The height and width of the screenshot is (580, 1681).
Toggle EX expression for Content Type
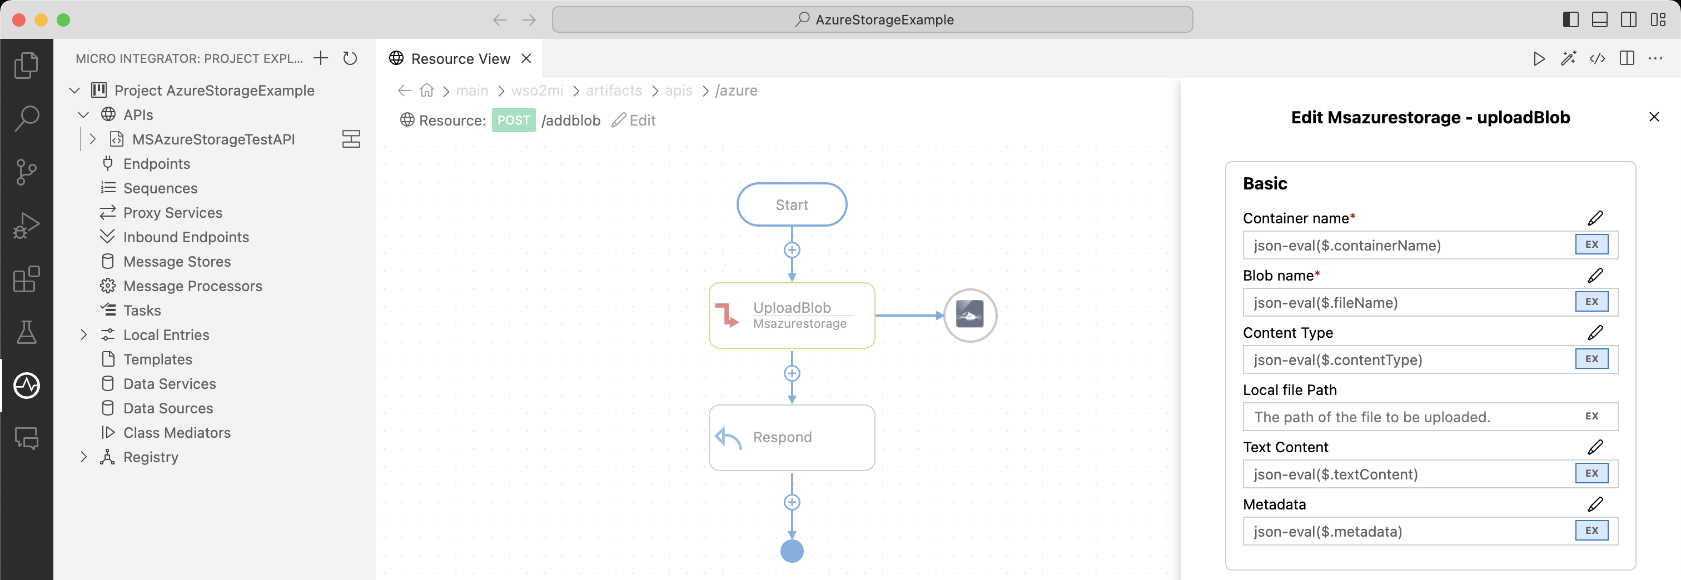tap(1592, 359)
